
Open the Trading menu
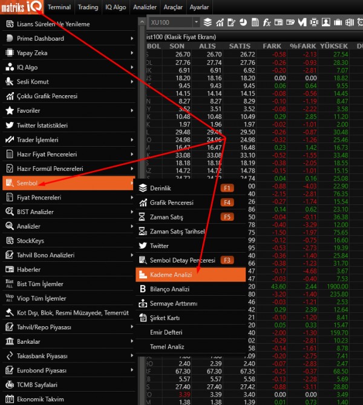coord(88,7)
